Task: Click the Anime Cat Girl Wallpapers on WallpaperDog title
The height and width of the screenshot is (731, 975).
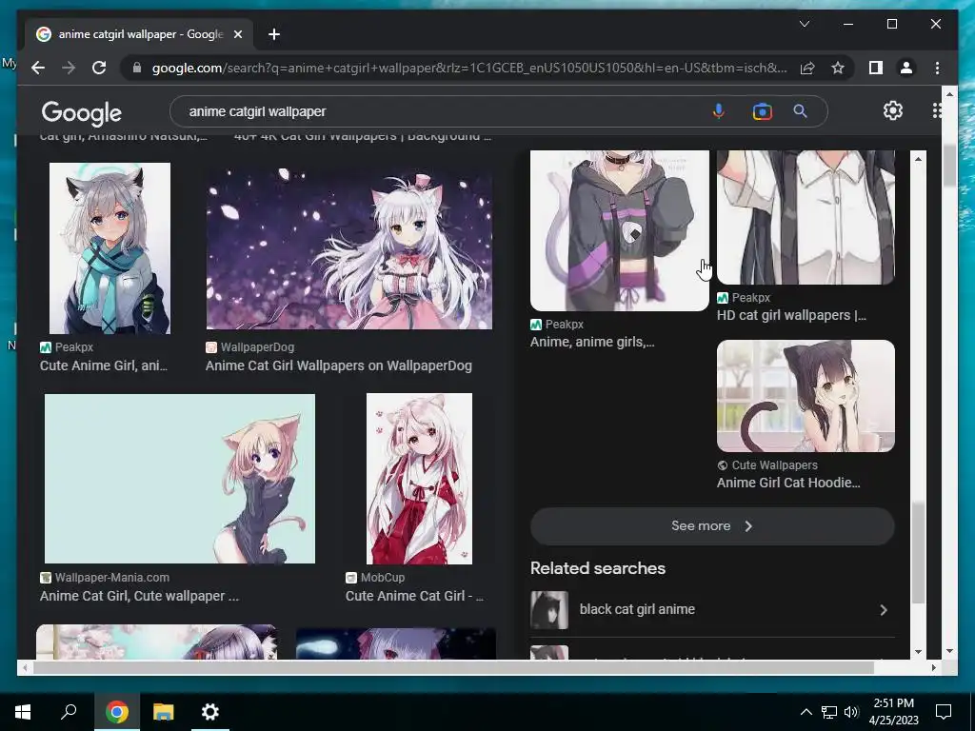Action: (338, 365)
